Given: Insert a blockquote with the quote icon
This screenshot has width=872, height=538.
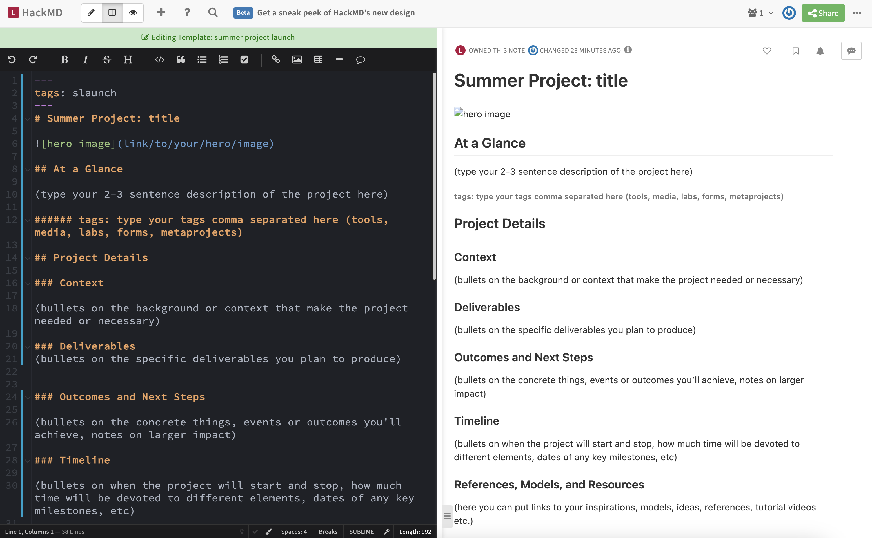Looking at the screenshot, I should pyautogui.click(x=181, y=59).
